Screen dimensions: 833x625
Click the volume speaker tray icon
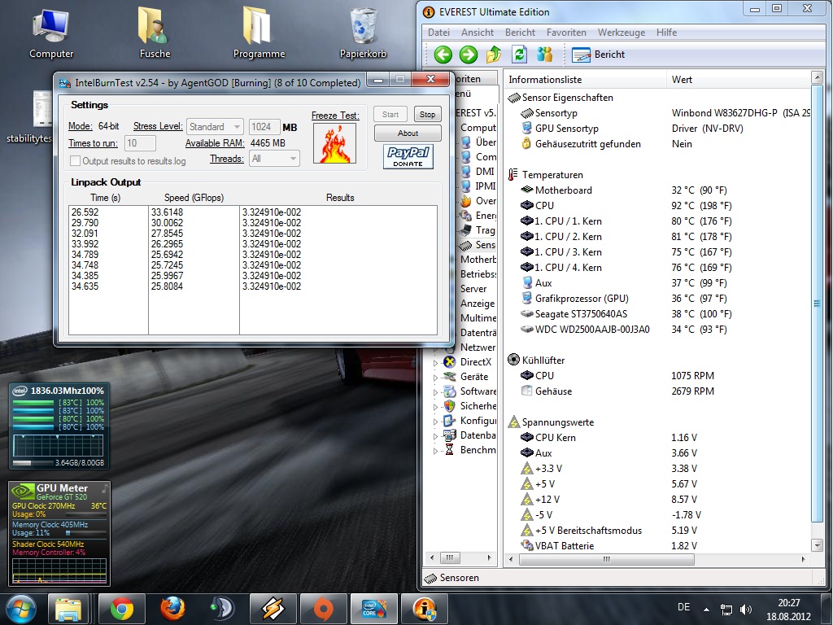pos(745,609)
